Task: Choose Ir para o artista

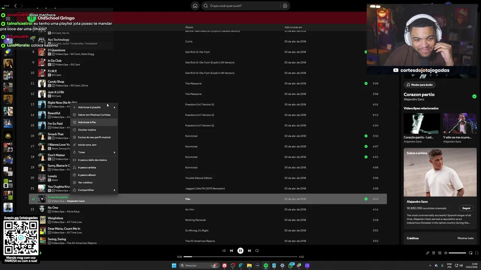Action: pyautogui.click(x=94, y=167)
